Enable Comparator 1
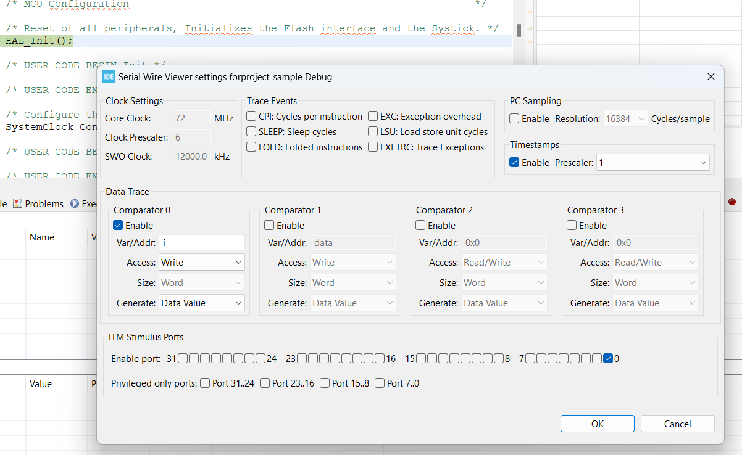Viewport: 742px width, 455px height. tap(269, 225)
